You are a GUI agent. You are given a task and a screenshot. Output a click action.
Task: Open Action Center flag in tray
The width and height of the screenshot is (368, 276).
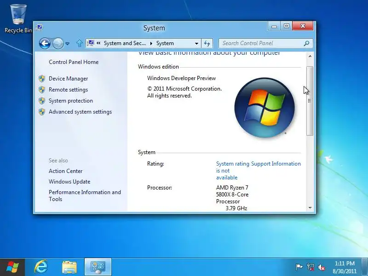coord(299,267)
